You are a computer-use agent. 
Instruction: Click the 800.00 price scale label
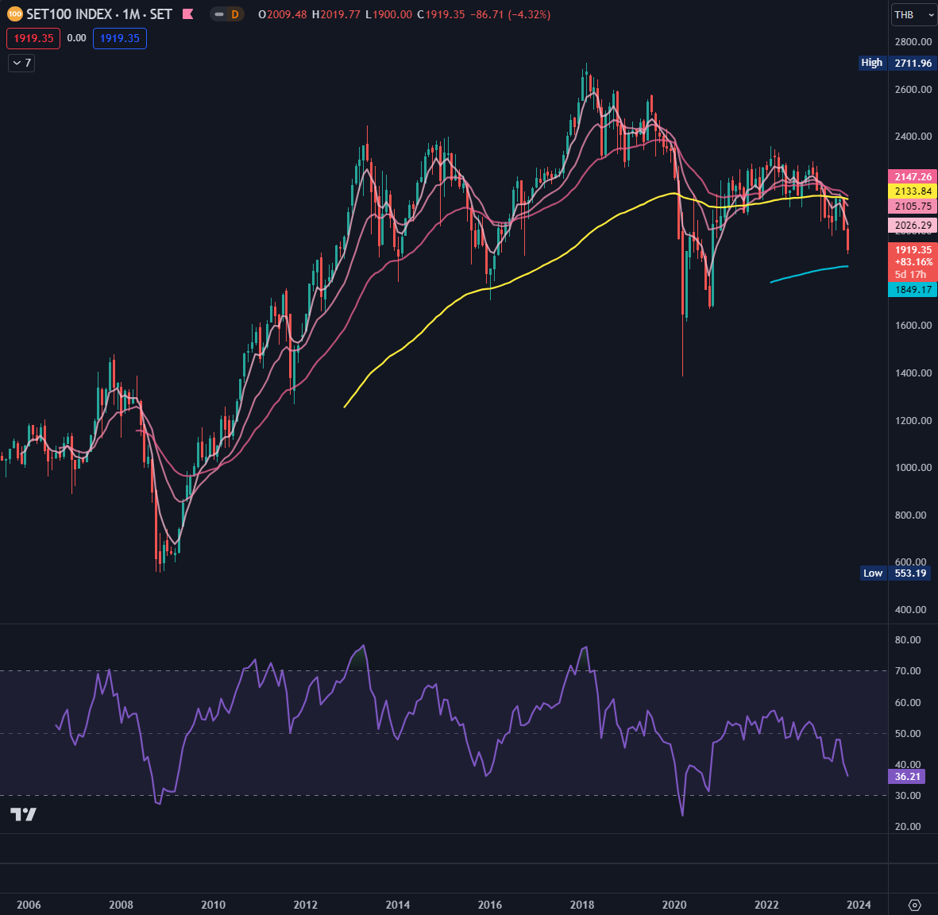910,515
